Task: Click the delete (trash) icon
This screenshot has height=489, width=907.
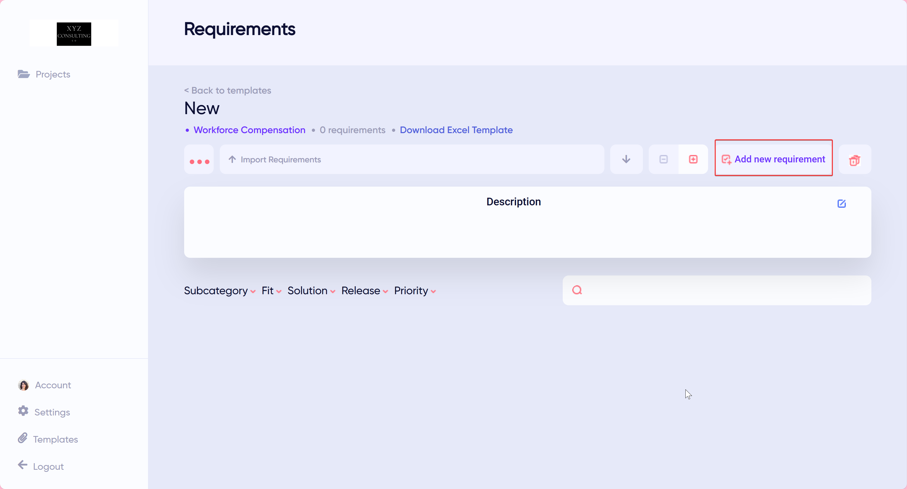Action: click(855, 160)
